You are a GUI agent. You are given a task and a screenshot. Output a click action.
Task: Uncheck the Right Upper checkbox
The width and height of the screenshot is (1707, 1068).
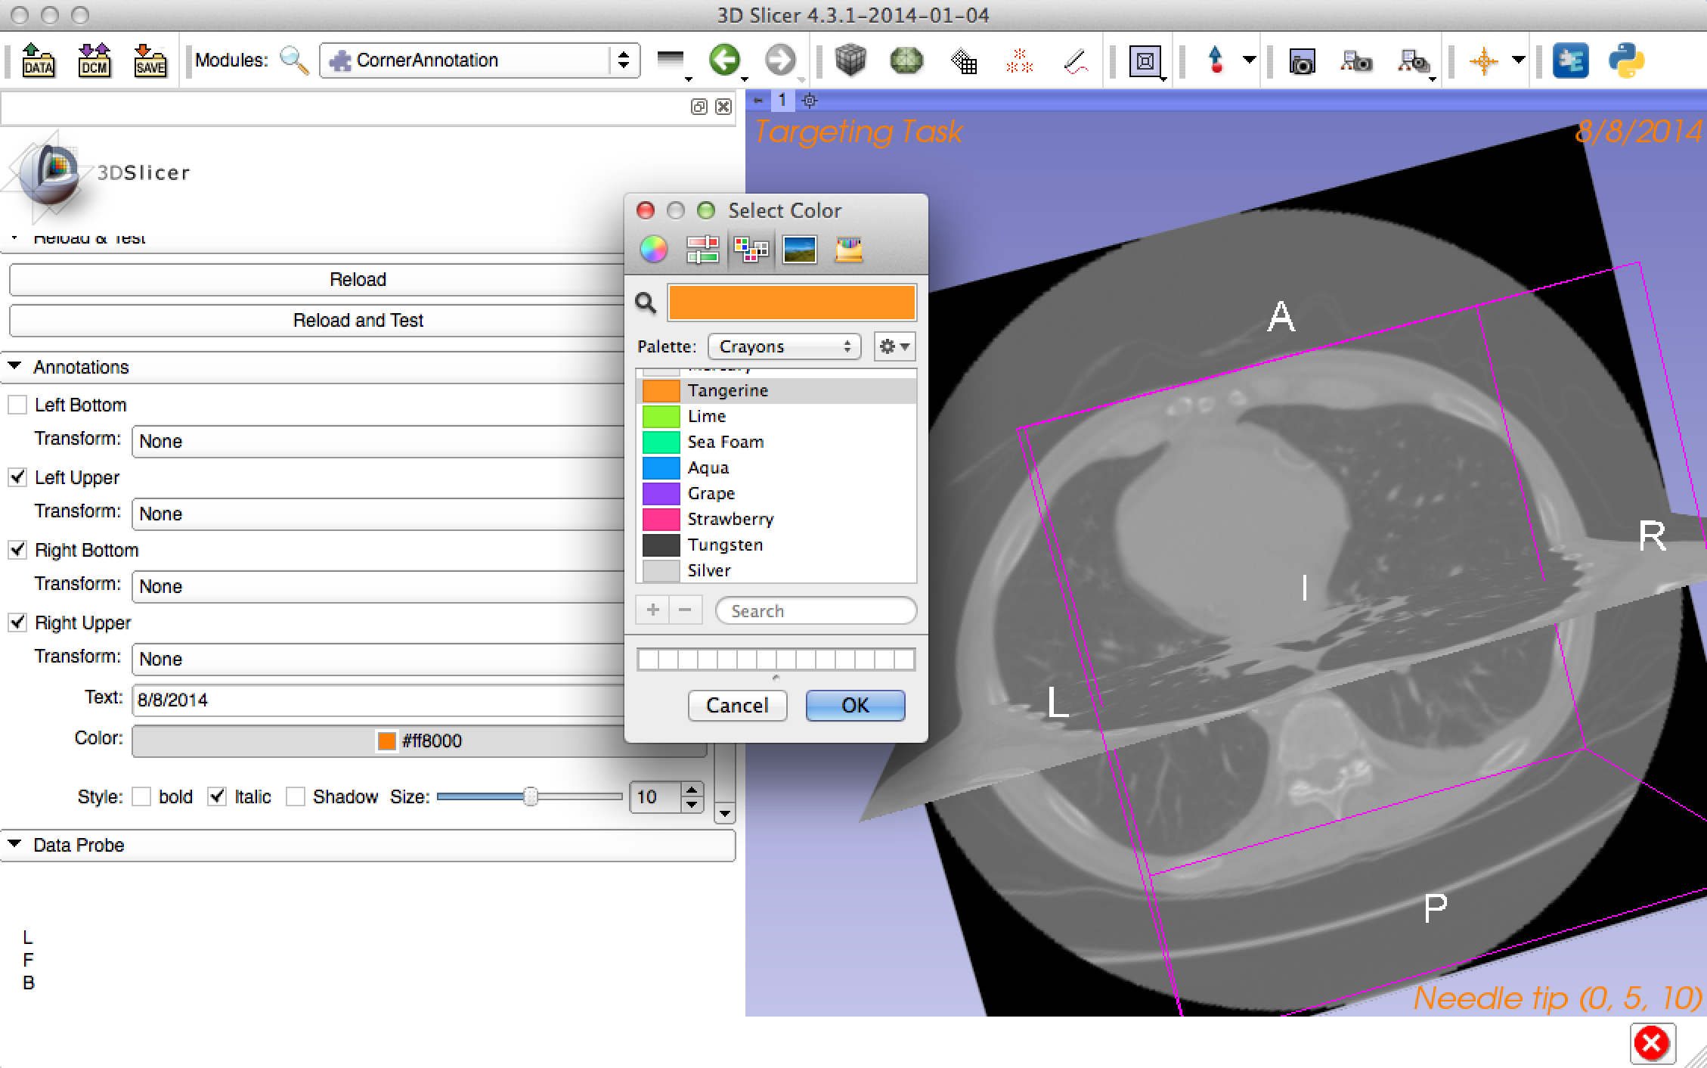(17, 622)
